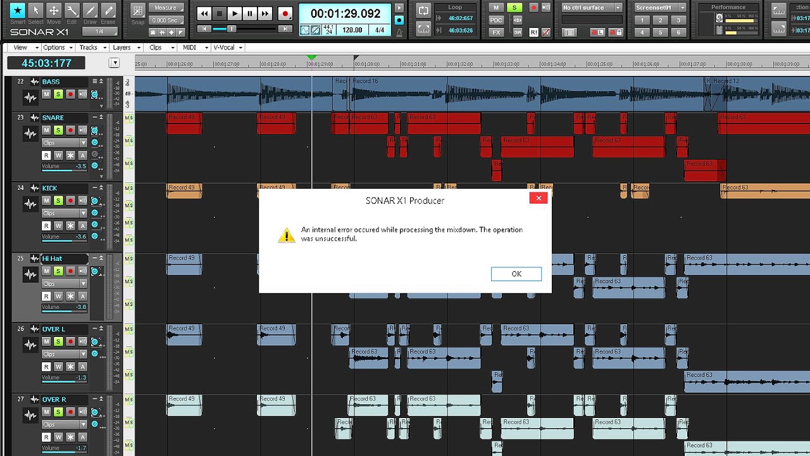Select screenset number 3
810x456 pixels.
click(x=678, y=20)
